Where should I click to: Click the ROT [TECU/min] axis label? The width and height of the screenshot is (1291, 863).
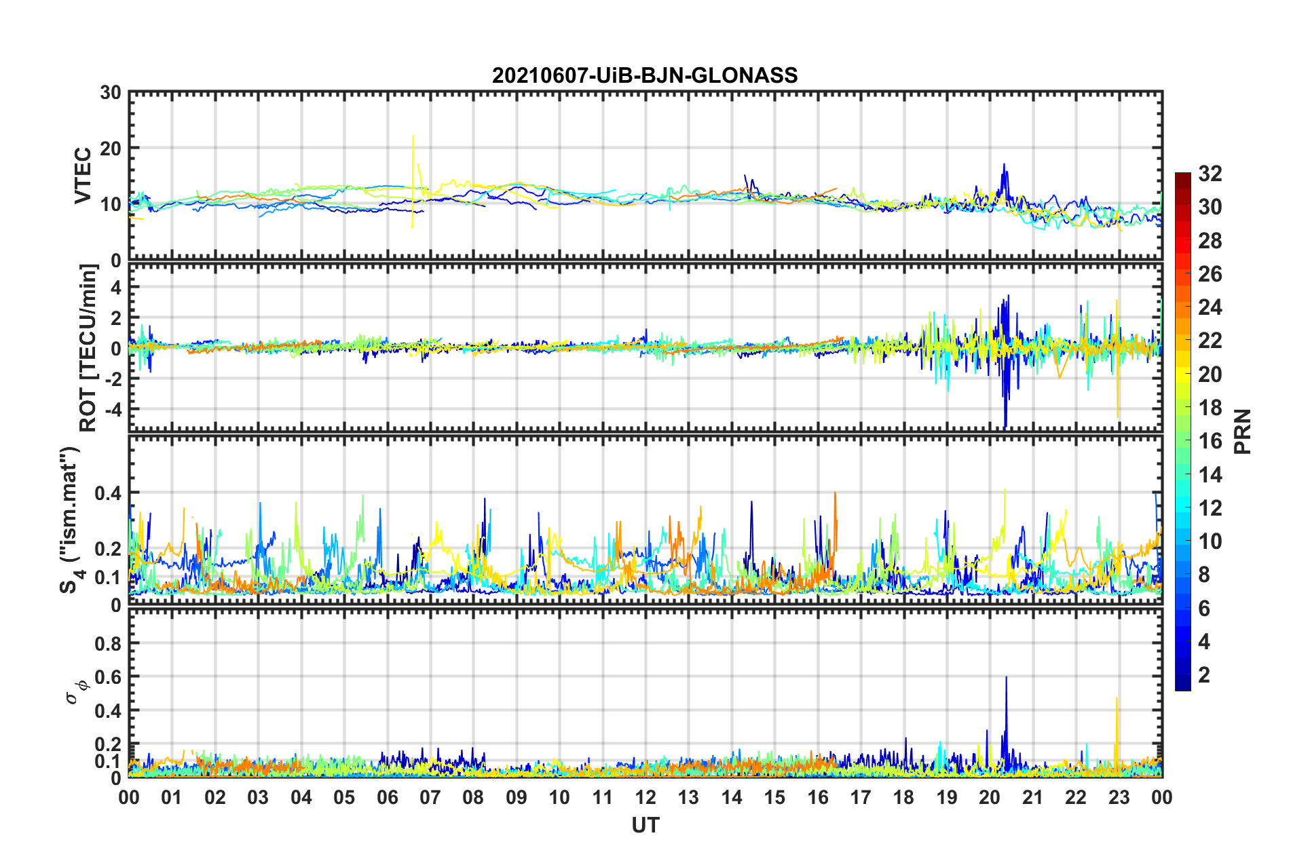pyautogui.click(x=88, y=348)
